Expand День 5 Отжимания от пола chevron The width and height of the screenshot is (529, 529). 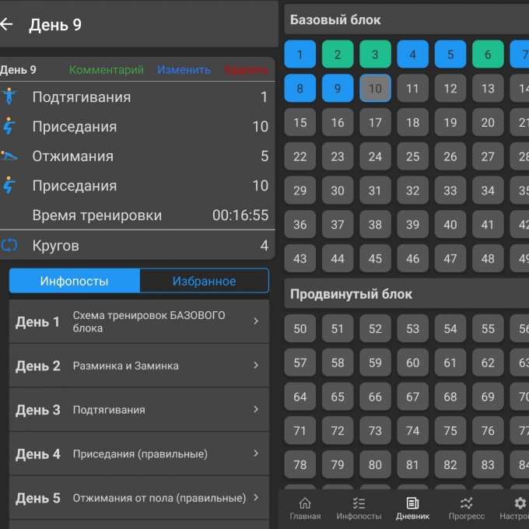256,497
